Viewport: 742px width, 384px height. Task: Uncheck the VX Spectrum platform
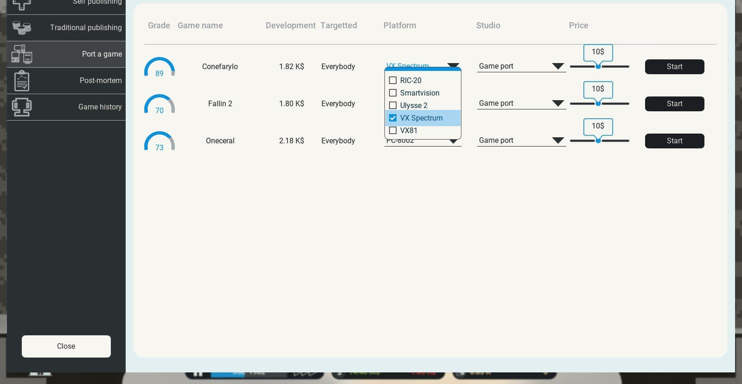tap(393, 118)
